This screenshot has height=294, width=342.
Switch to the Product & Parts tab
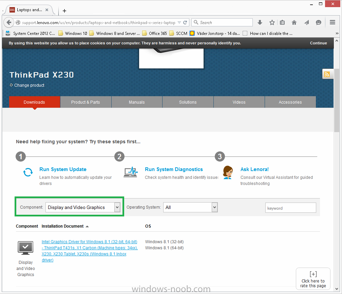pyautogui.click(x=86, y=102)
